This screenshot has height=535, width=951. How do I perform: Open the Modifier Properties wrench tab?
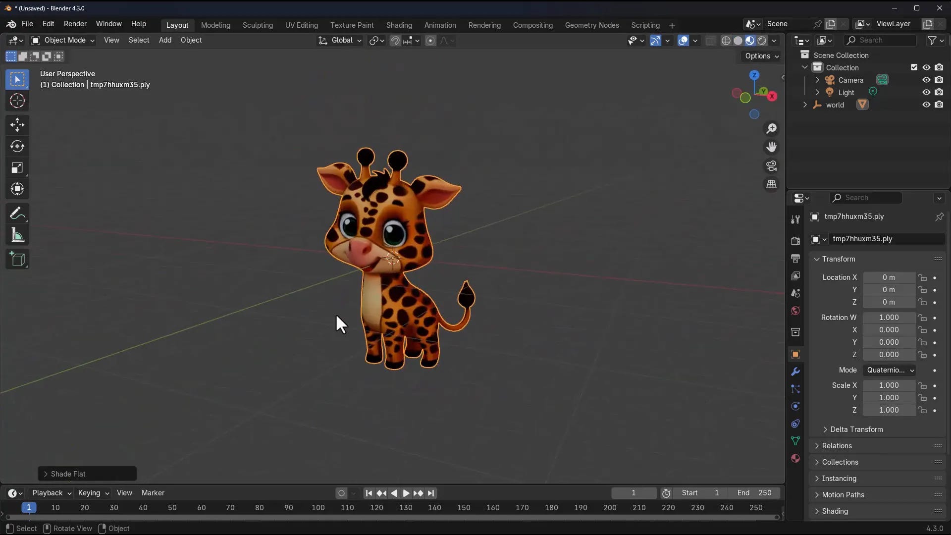click(x=795, y=371)
